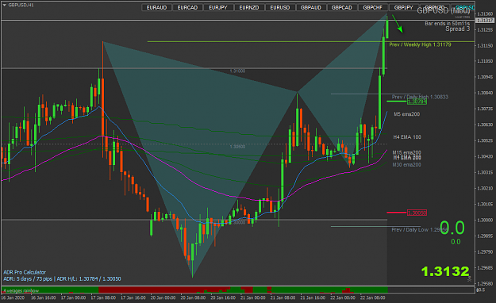Select 1.31255 on the price scale

pyautogui.click(x=485, y=29)
